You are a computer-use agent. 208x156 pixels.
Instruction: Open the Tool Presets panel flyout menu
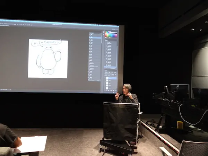(x=101, y=33)
